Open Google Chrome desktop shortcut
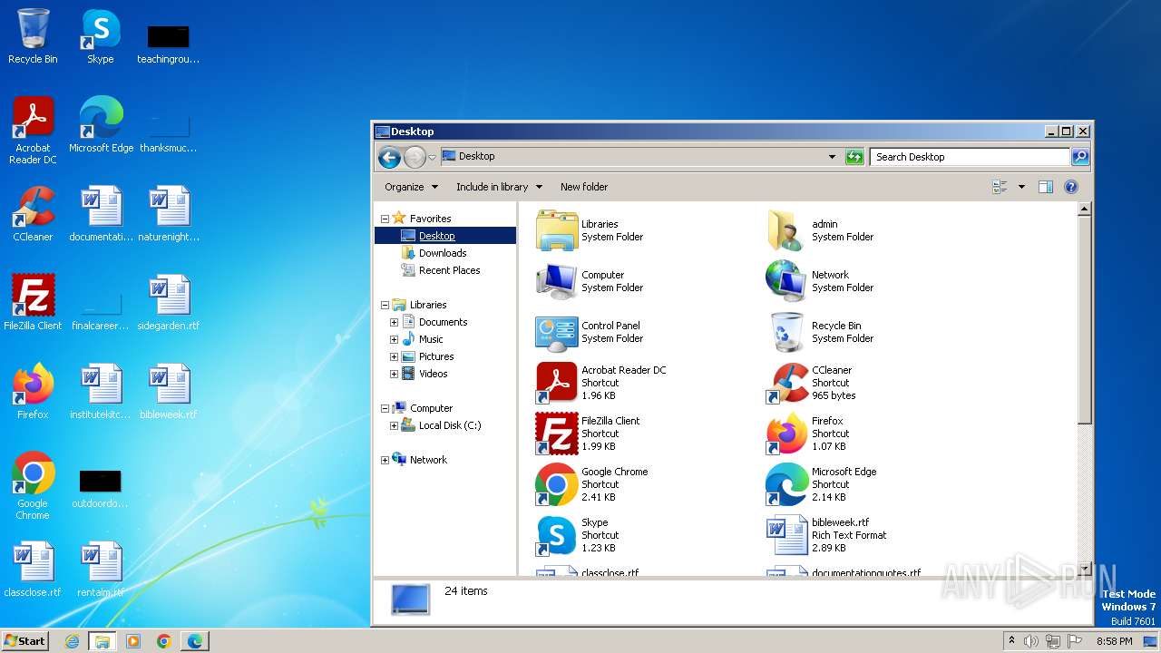The image size is (1161, 653). (33, 486)
